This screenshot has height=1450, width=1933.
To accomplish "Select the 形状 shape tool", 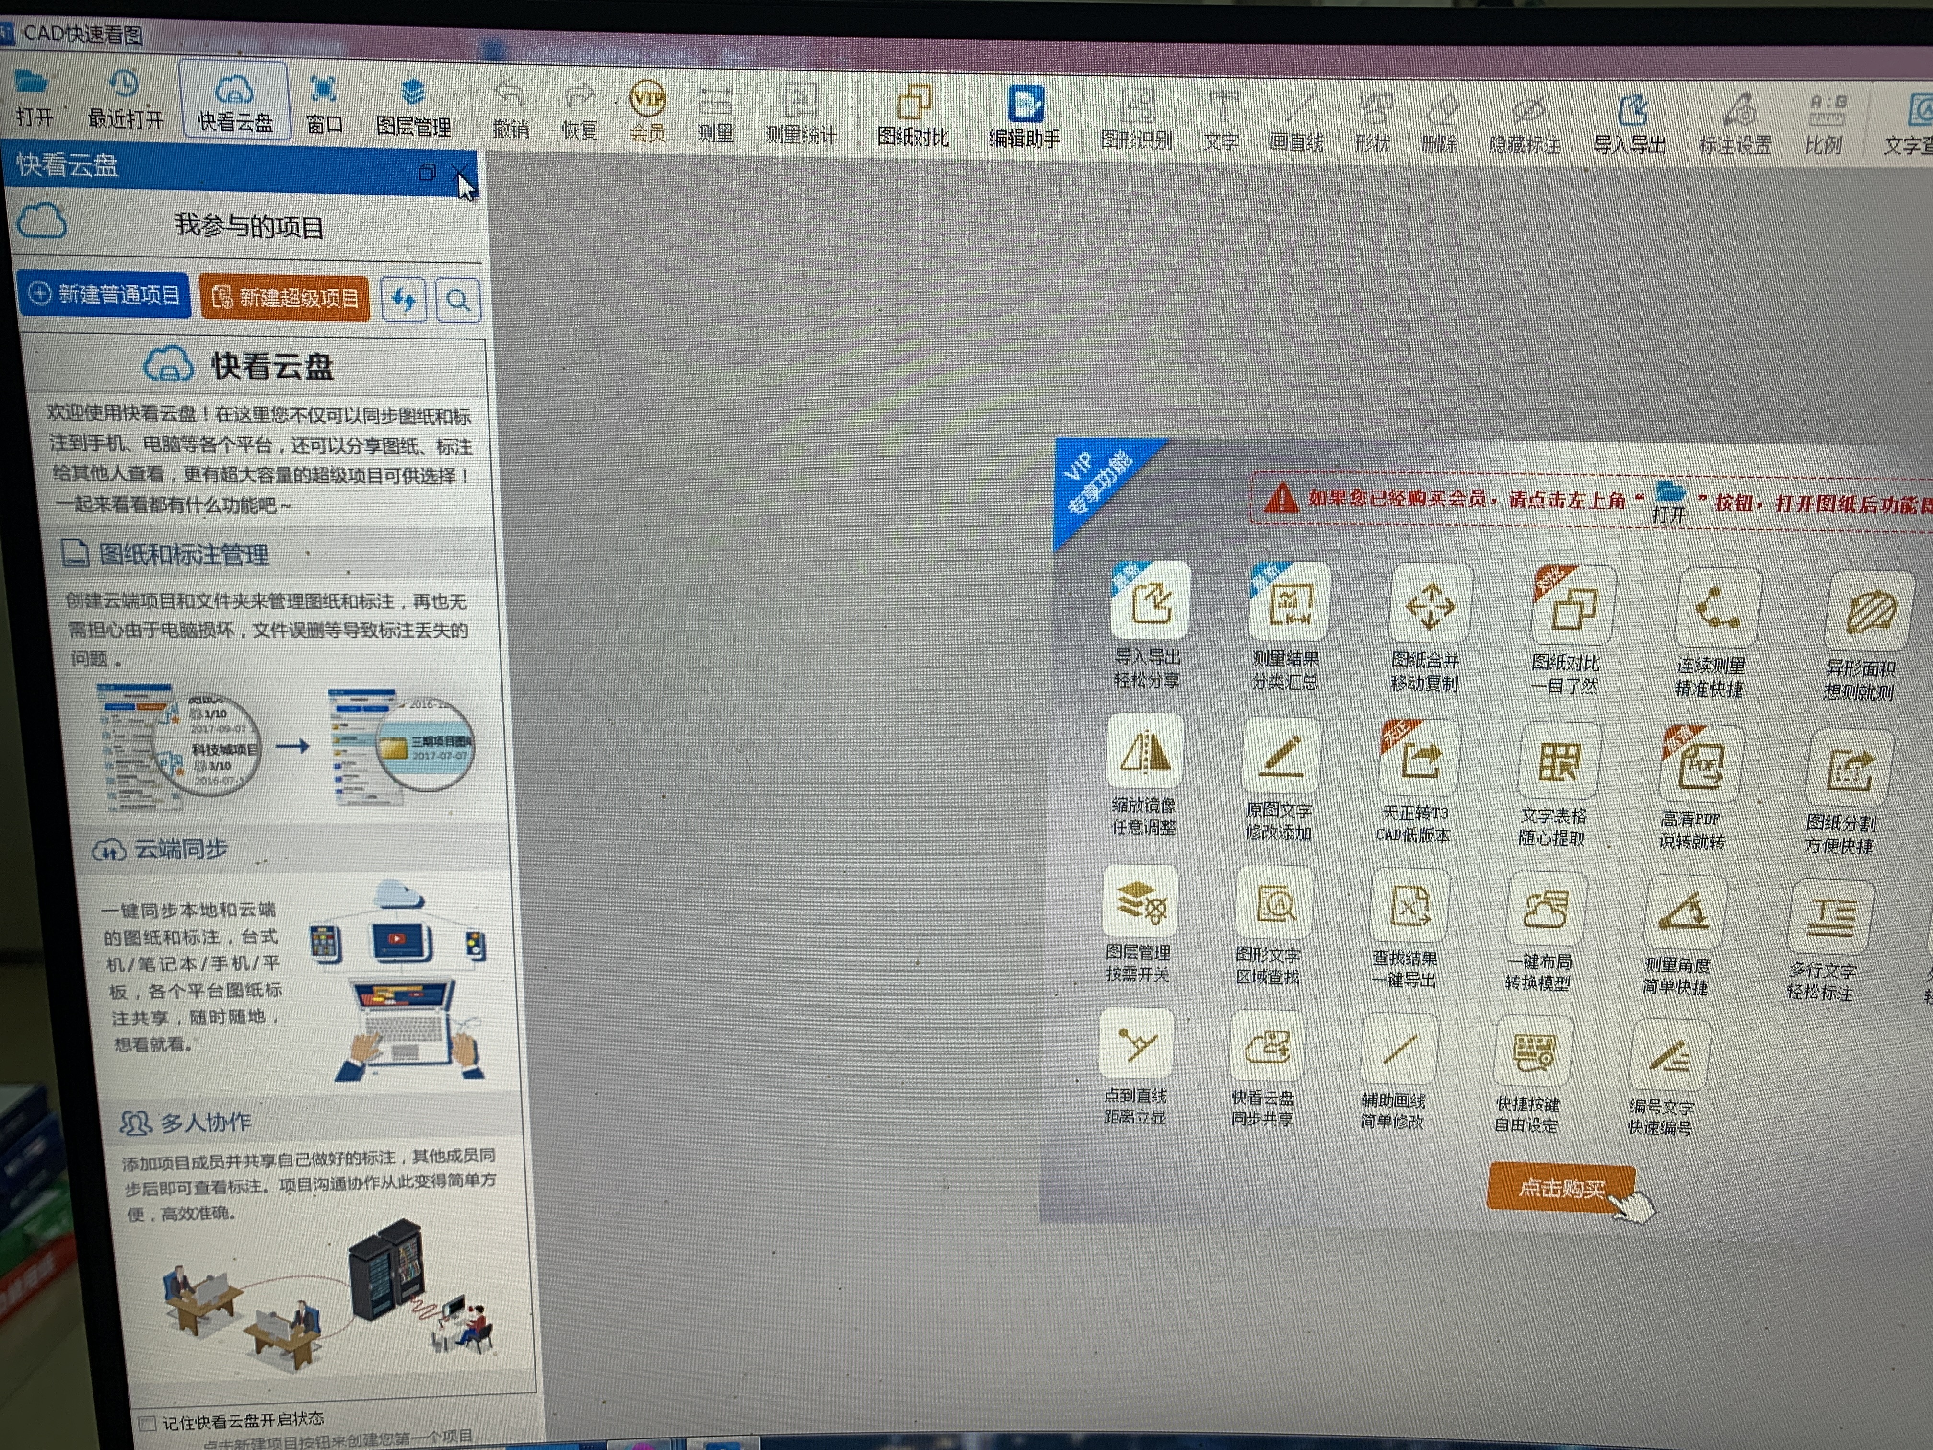I will [1373, 124].
